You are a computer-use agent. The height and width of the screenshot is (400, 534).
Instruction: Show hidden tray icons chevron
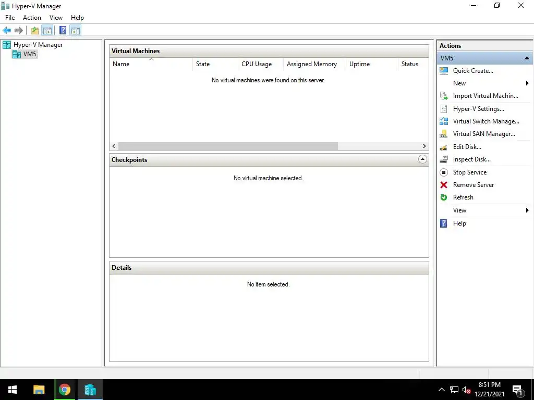(441, 390)
